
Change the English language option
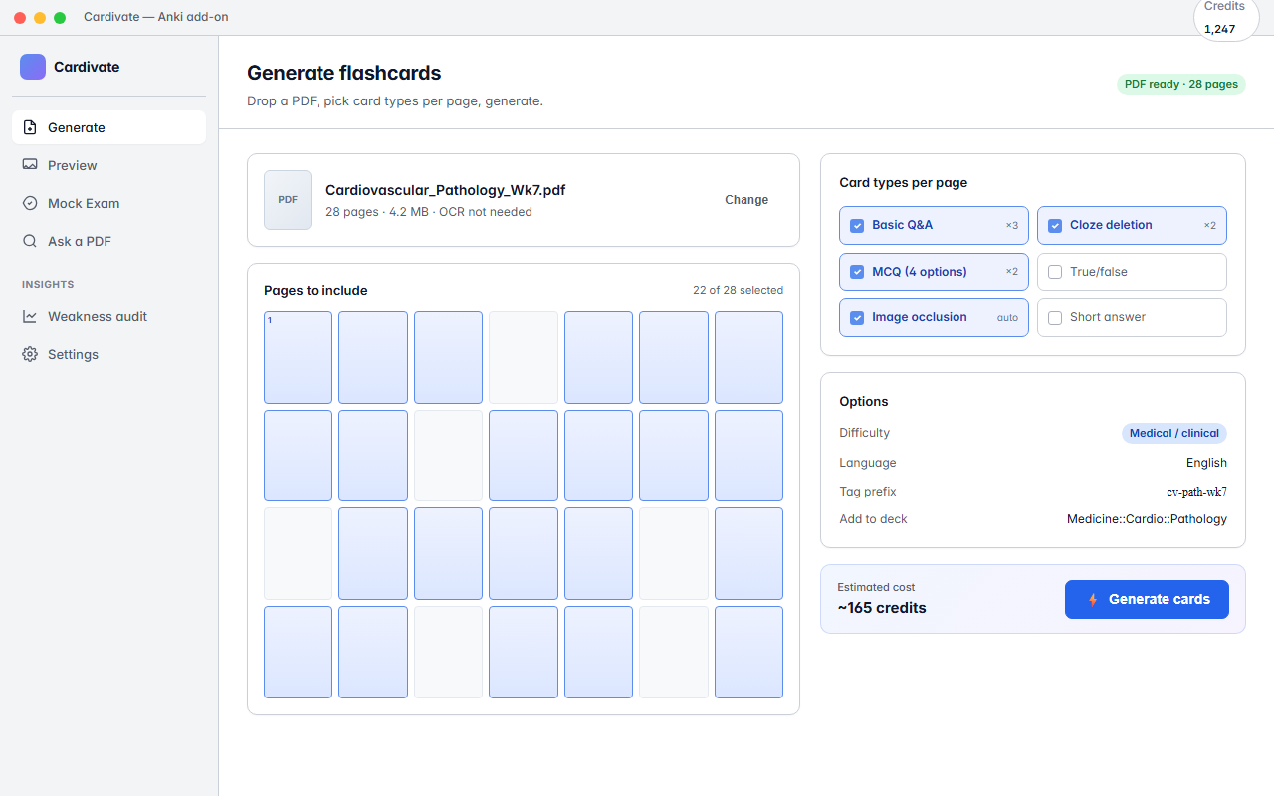1206,463
